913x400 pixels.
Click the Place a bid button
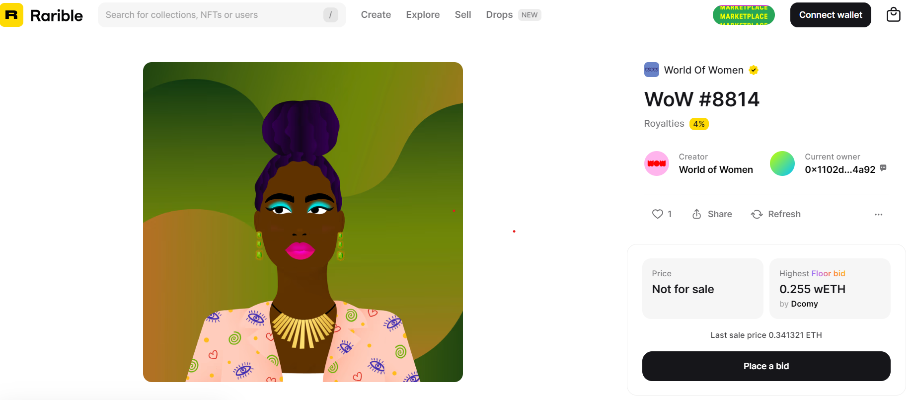coord(766,366)
